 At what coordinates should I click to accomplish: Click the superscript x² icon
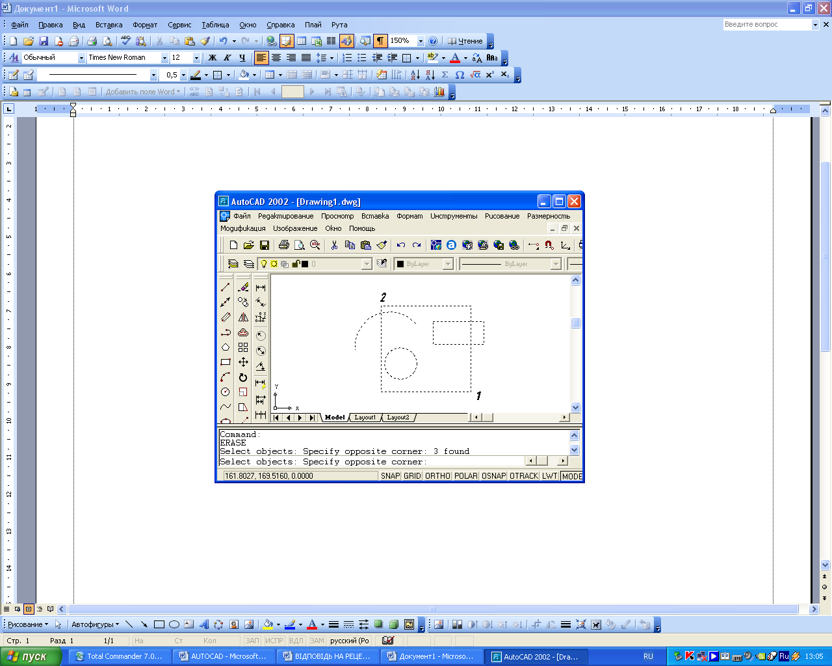pyautogui.click(x=490, y=75)
